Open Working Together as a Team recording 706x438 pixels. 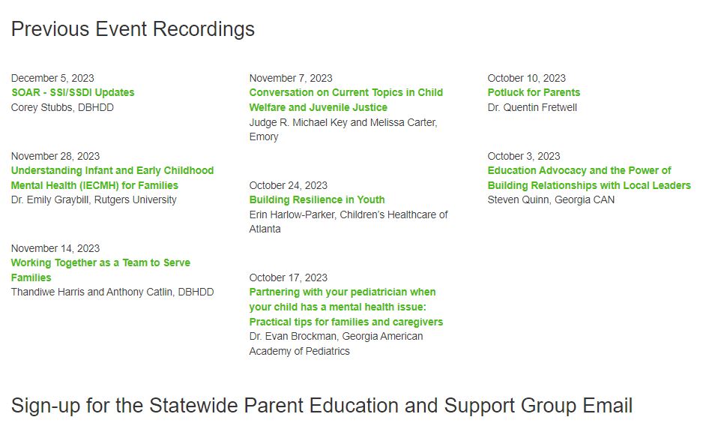[100, 263]
